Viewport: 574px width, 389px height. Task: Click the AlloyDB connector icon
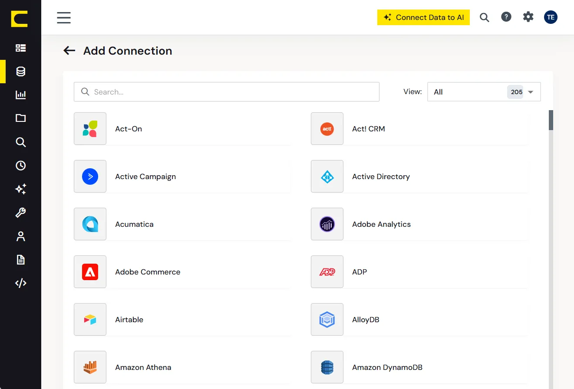point(327,320)
